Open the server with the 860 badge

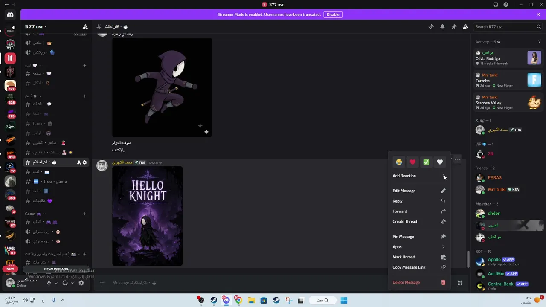coord(10,194)
